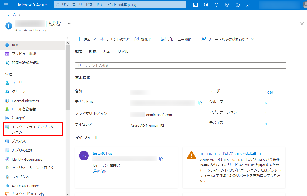This screenshot has width=307, height=196.
Task: Copy the tenant ID to clipboard
Action: tap(200, 103)
